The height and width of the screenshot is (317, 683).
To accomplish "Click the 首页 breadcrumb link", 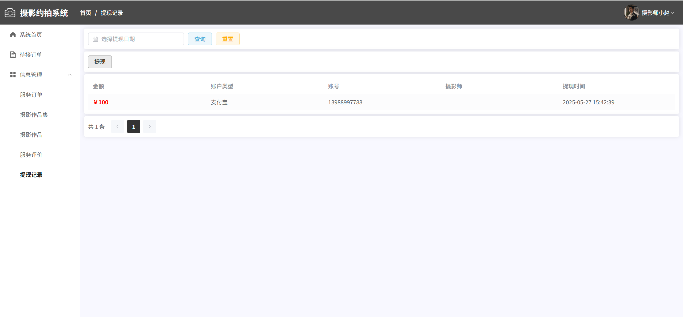I will (85, 13).
